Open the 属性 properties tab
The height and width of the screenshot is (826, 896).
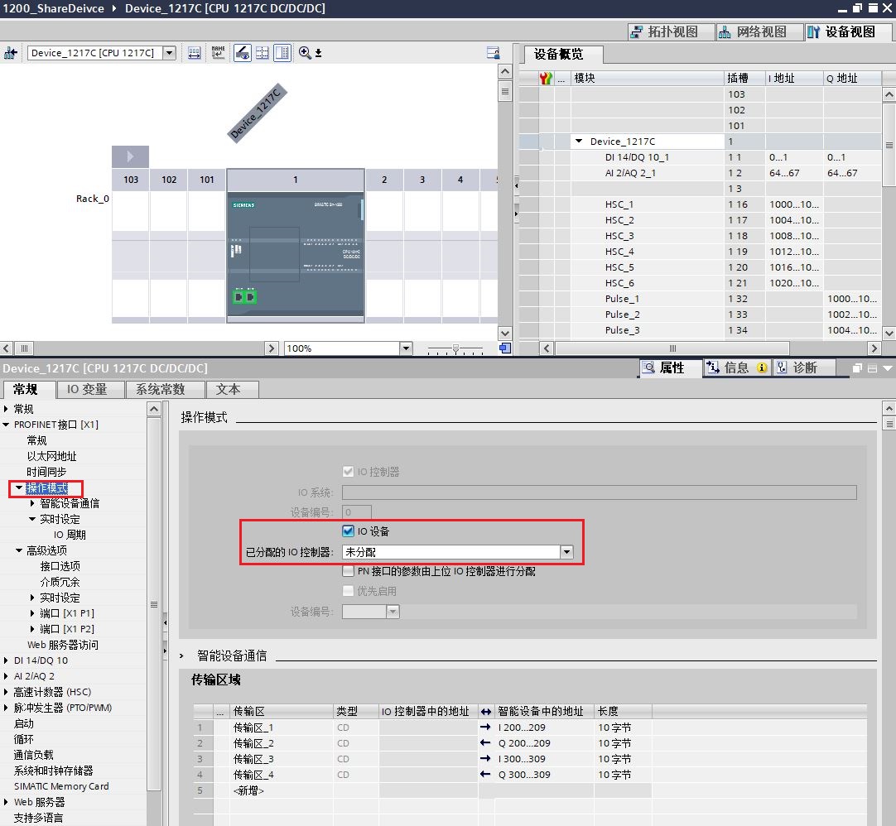click(671, 367)
